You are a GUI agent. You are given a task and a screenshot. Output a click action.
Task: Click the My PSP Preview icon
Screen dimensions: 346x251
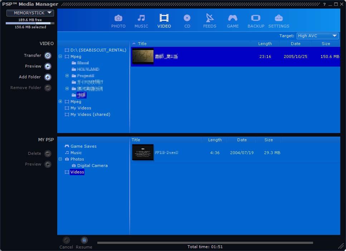click(48, 164)
